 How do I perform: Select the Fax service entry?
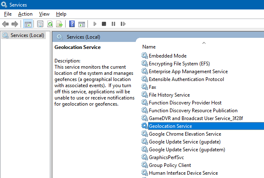tap(152, 87)
